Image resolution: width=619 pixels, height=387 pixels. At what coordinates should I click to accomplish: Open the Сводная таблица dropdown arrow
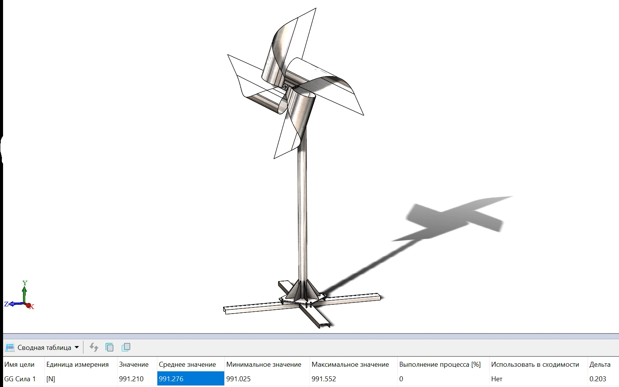point(77,347)
